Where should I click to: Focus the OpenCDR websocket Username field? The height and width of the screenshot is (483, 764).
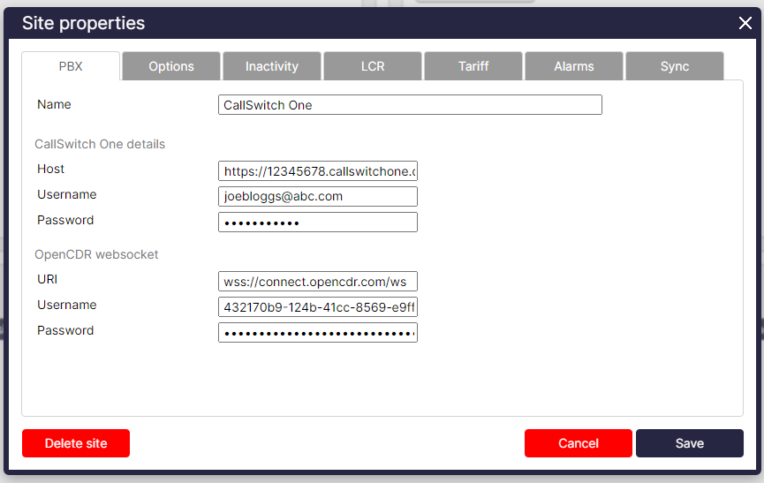[318, 307]
